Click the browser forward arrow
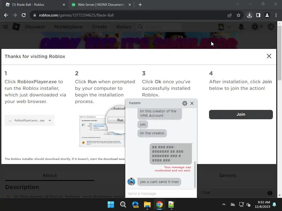282x211 pixels. pos(15,15)
